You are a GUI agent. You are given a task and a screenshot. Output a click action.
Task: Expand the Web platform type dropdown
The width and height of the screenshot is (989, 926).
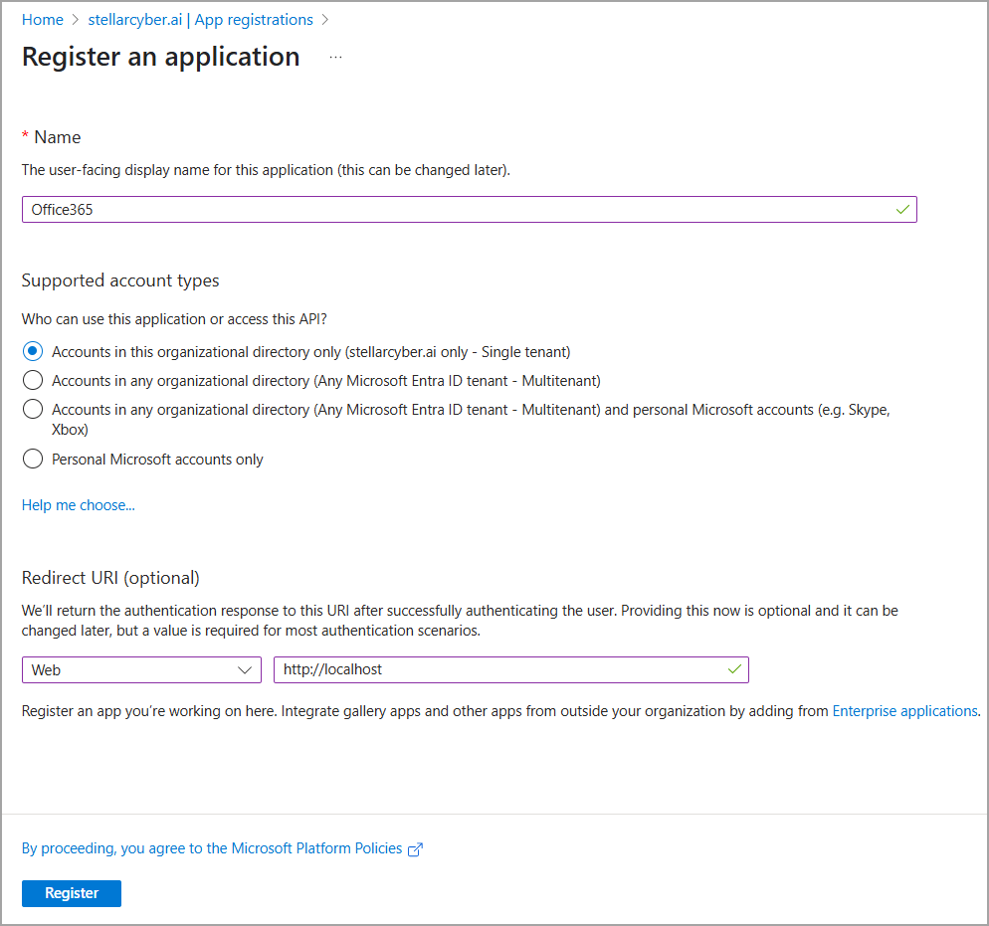(x=141, y=670)
